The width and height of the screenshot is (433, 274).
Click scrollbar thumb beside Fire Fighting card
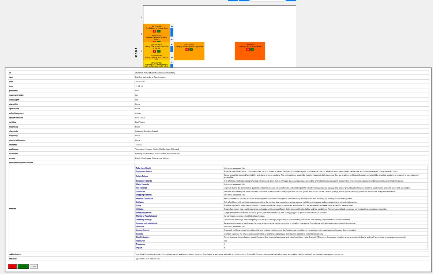[x=172, y=32]
